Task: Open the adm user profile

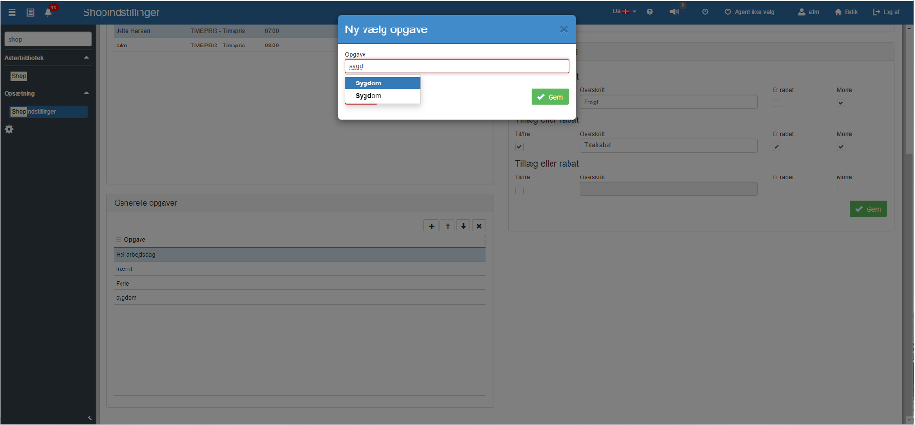Action: pos(809,12)
